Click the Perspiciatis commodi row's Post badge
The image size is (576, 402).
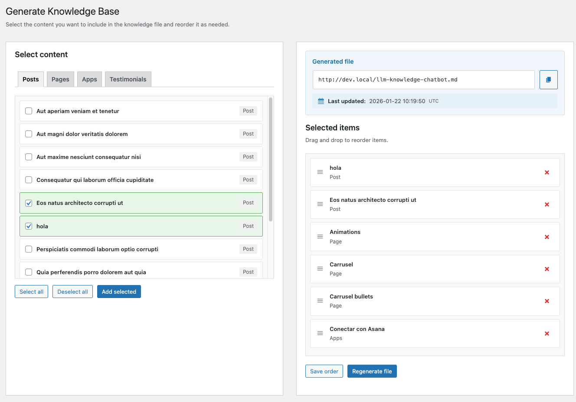pyautogui.click(x=248, y=249)
